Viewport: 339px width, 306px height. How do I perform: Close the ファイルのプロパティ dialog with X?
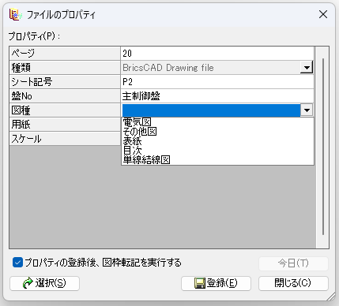(x=323, y=14)
